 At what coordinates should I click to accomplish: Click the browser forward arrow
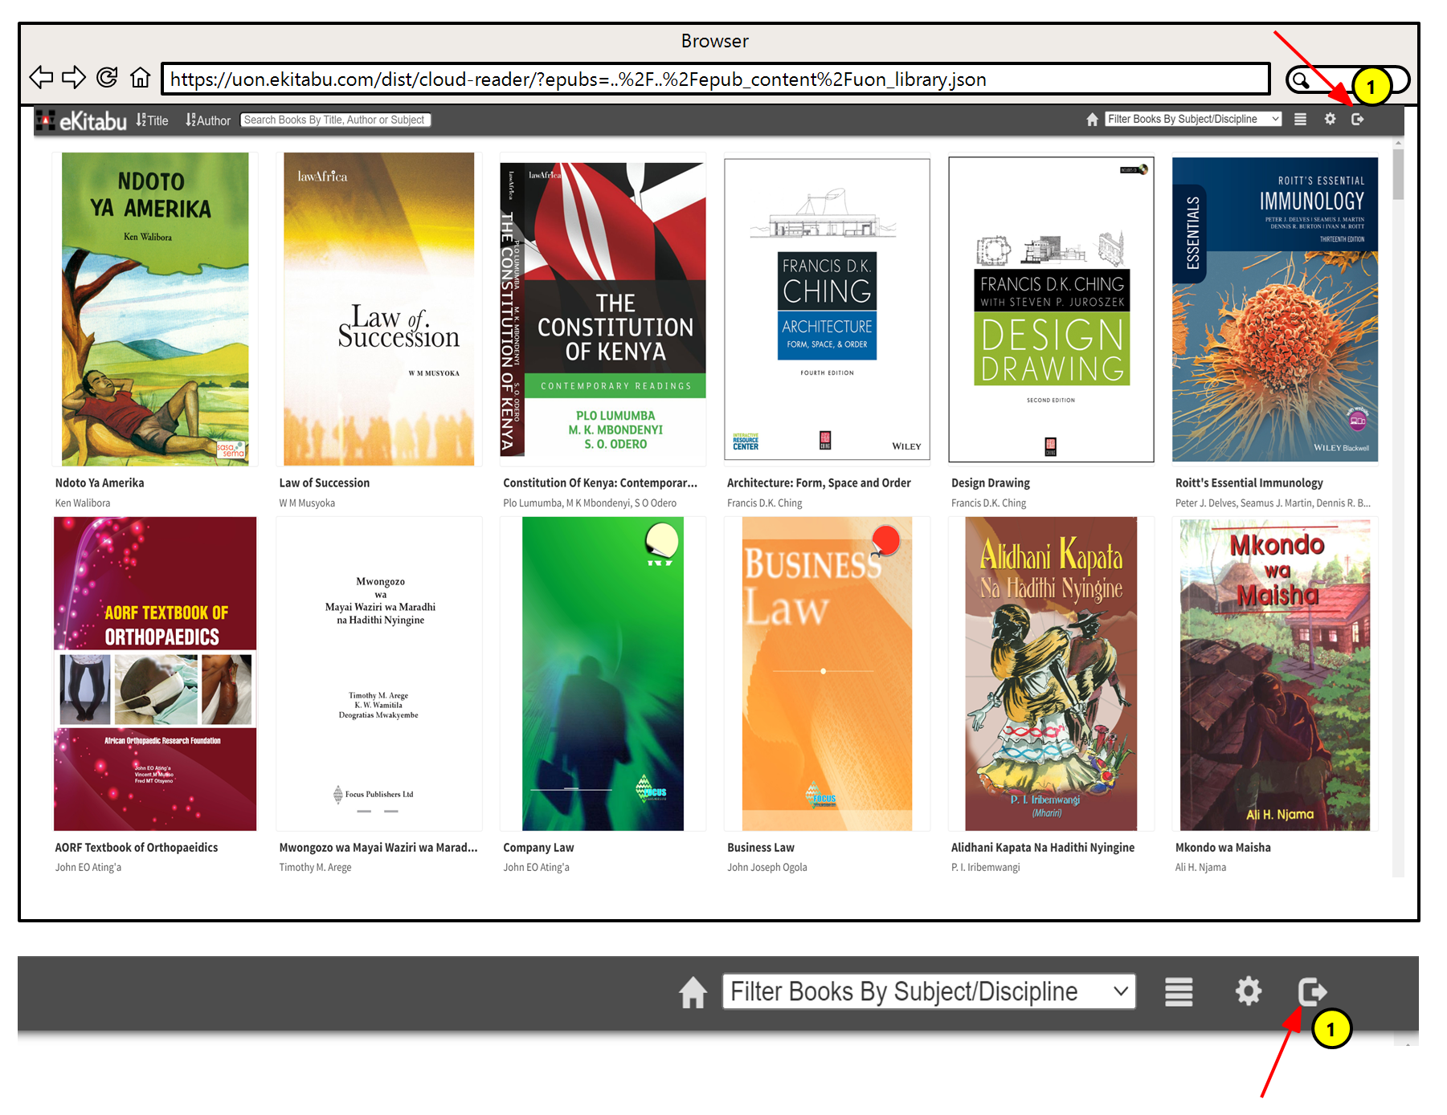[74, 78]
